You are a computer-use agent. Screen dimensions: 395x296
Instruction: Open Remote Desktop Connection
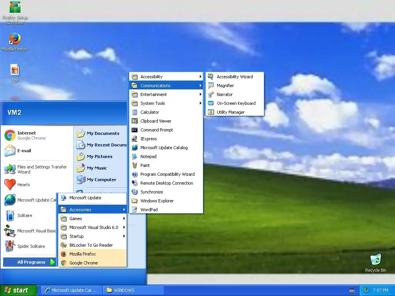(x=166, y=183)
